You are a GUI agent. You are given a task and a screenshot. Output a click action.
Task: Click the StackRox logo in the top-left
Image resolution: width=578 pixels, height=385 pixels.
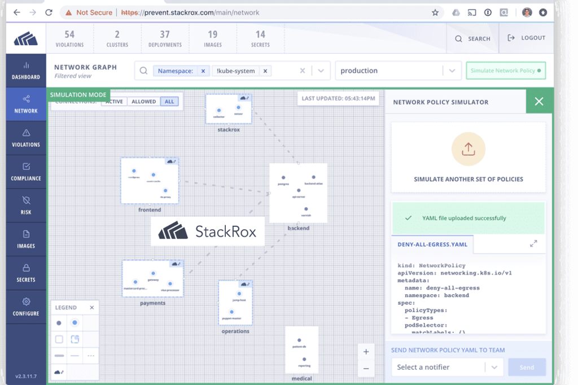click(x=26, y=38)
